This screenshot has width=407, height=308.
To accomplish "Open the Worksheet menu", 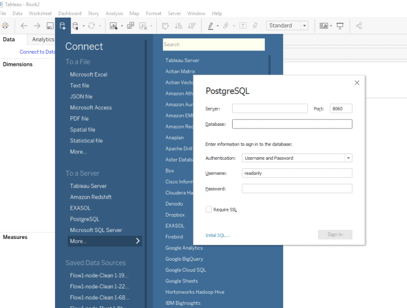I will 40,13.
